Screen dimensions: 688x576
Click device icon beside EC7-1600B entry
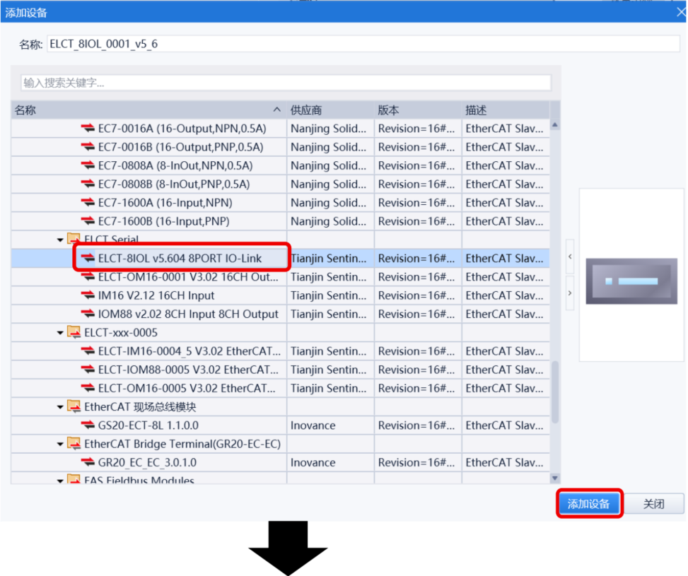pyautogui.click(x=88, y=221)
